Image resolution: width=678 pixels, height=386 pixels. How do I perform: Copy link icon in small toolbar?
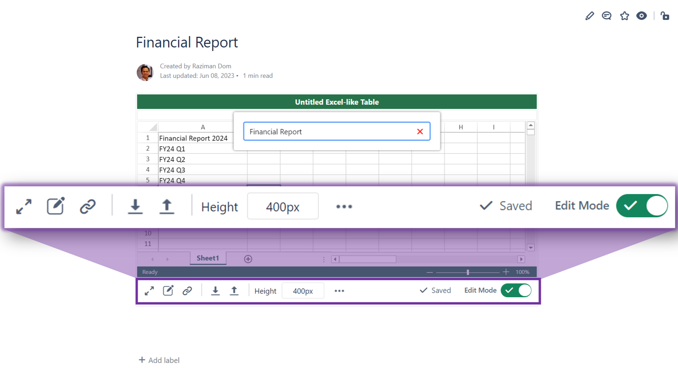pyautogui.click(x=187, y=291)
